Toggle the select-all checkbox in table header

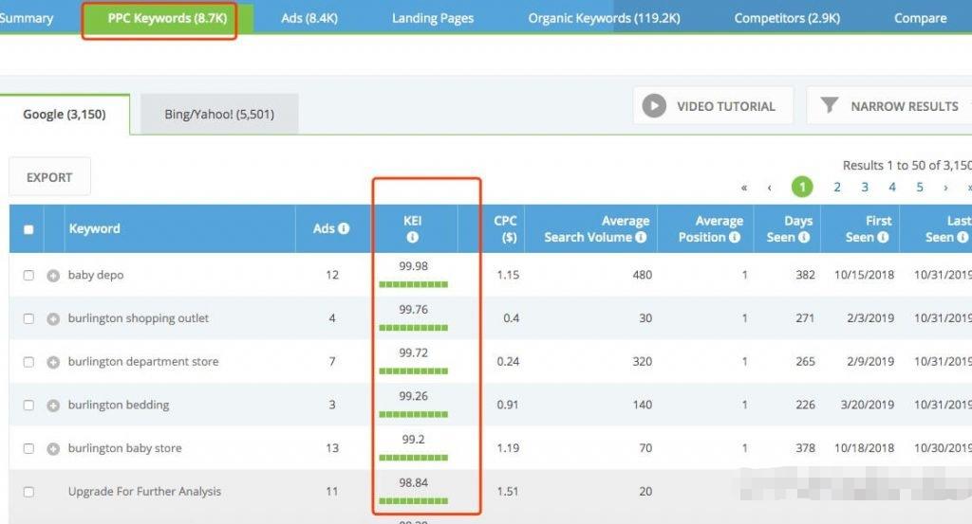28,229
